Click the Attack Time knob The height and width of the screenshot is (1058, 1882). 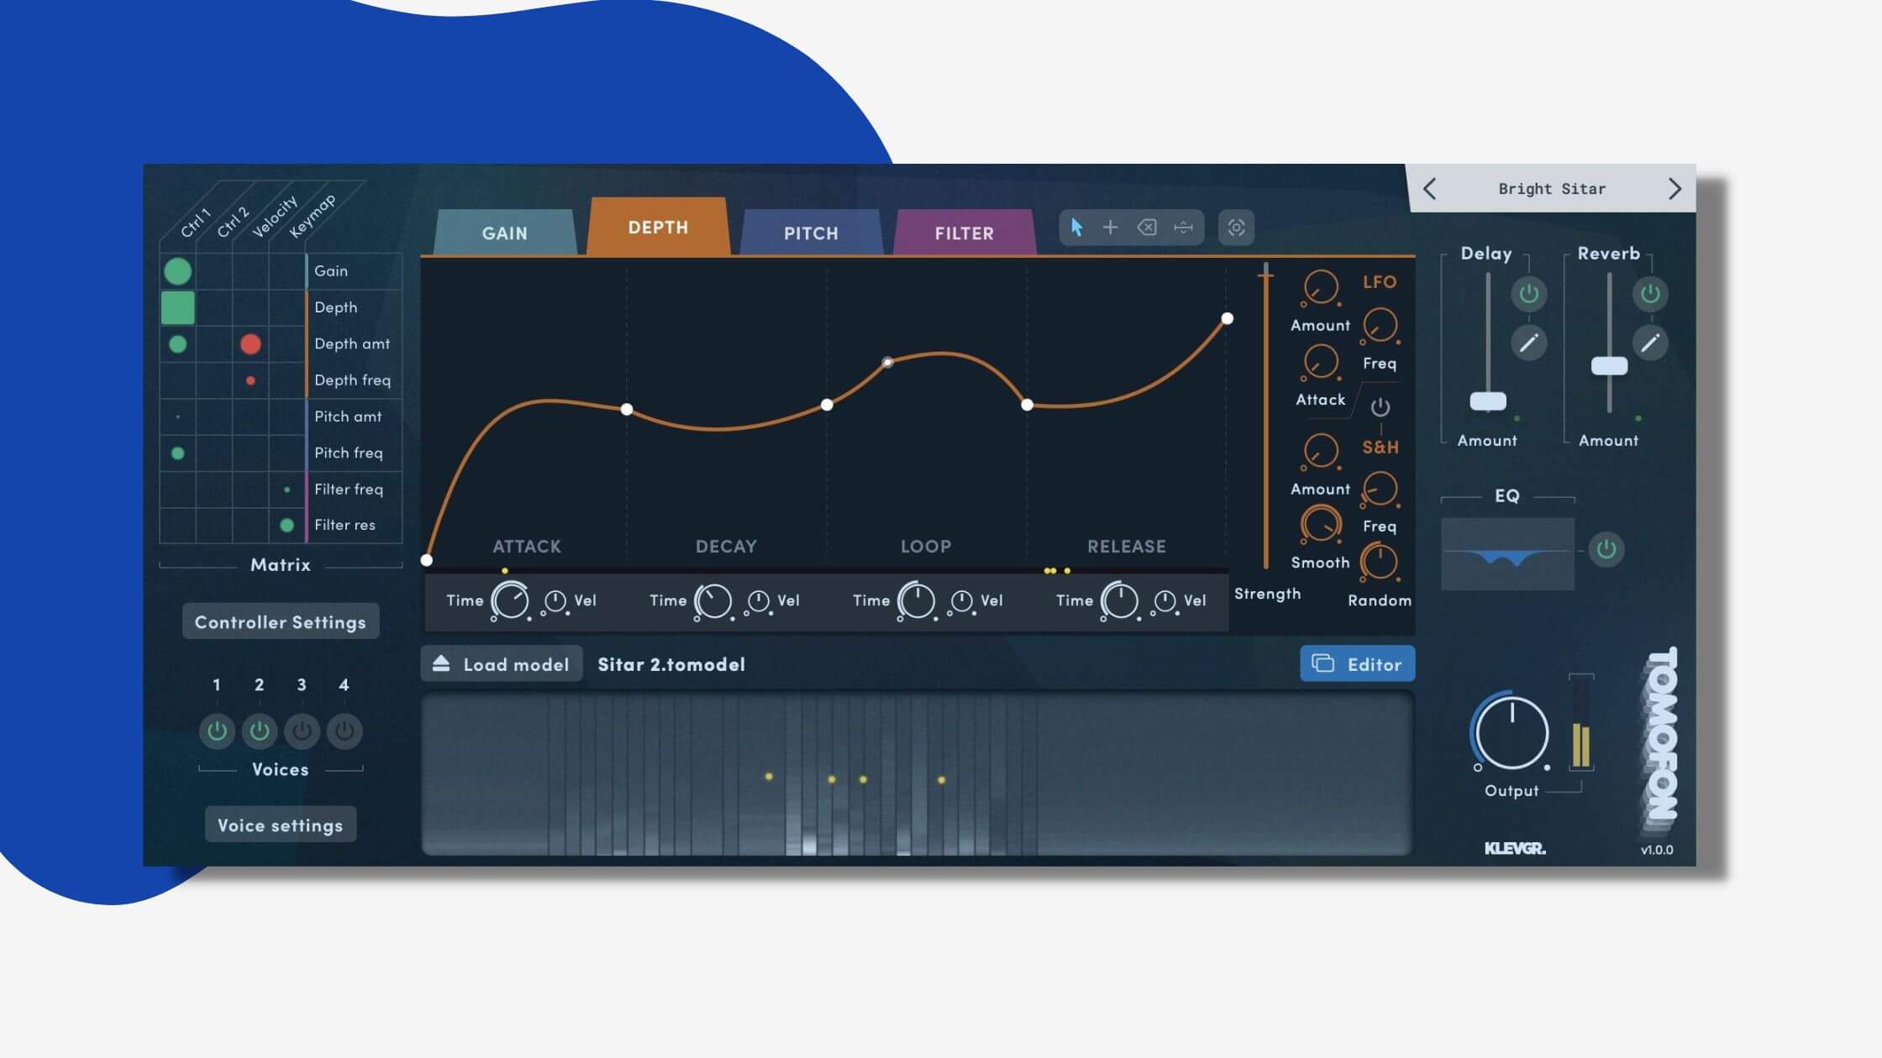(x=510, y=601)
